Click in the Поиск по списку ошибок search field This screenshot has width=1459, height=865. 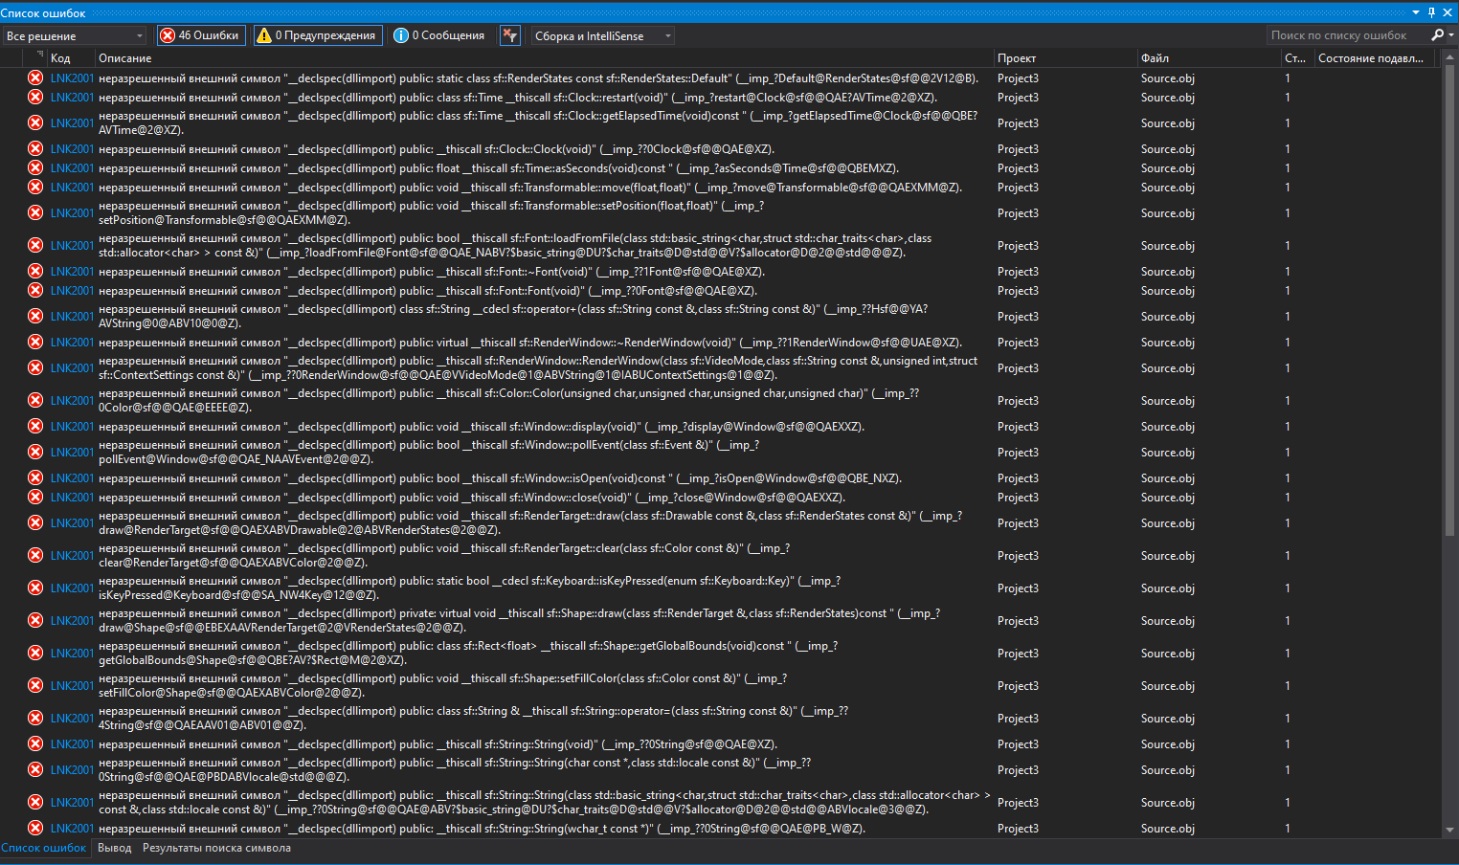tap(1346, 35)
